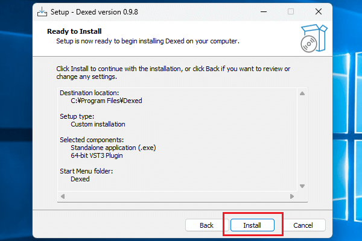Close the Dexed Setup window
362x241 pixels.
318,11
